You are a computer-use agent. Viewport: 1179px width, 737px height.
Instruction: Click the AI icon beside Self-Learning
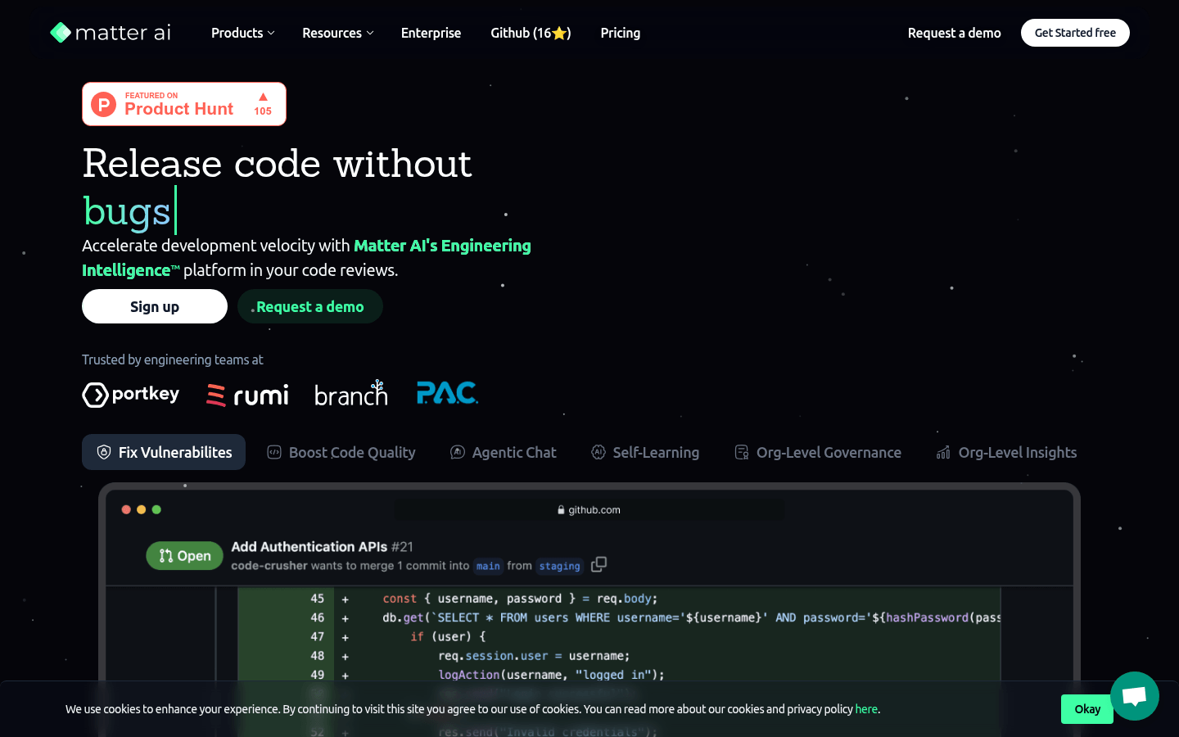pos(599,452)
